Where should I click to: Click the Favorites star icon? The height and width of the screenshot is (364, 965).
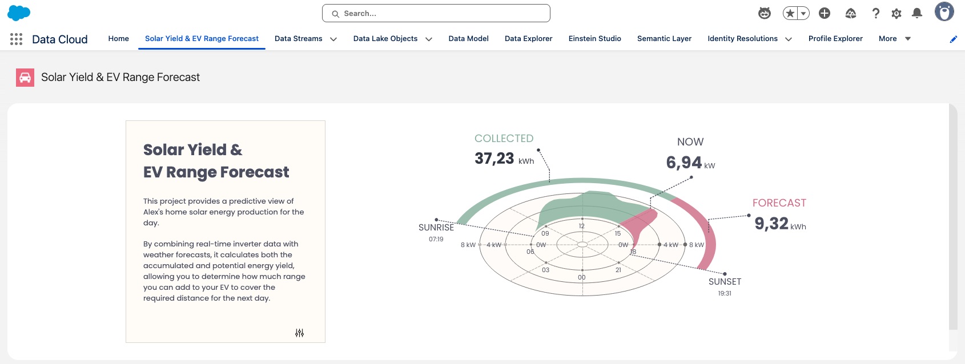coord(790,13)
